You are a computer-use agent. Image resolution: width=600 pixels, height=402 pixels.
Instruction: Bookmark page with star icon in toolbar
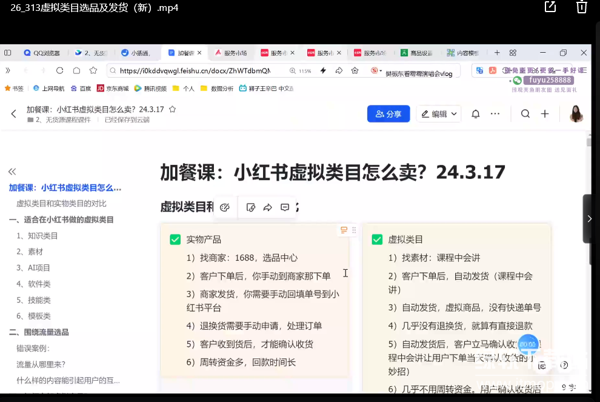coord(93,70)
